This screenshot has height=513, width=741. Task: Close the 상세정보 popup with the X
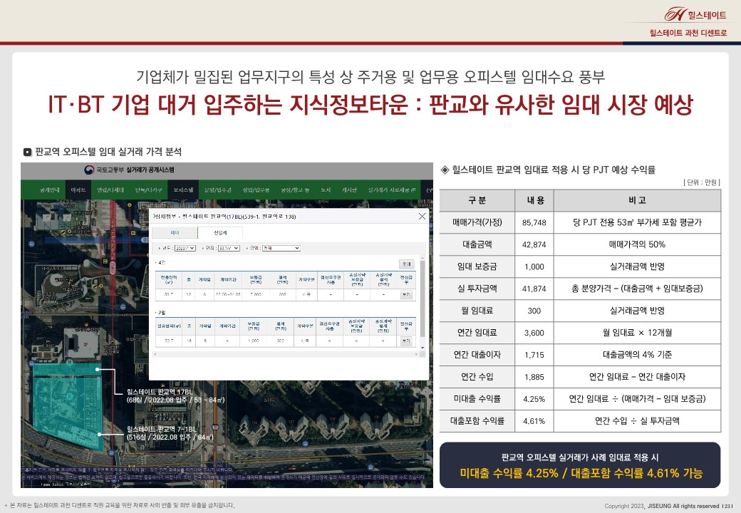pos(422,216)
